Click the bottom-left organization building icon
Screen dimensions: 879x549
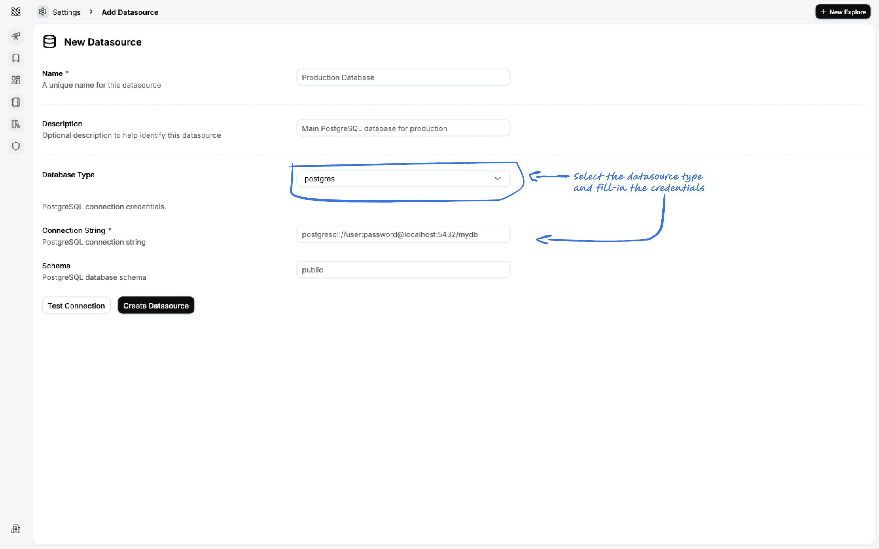point(16,529)
